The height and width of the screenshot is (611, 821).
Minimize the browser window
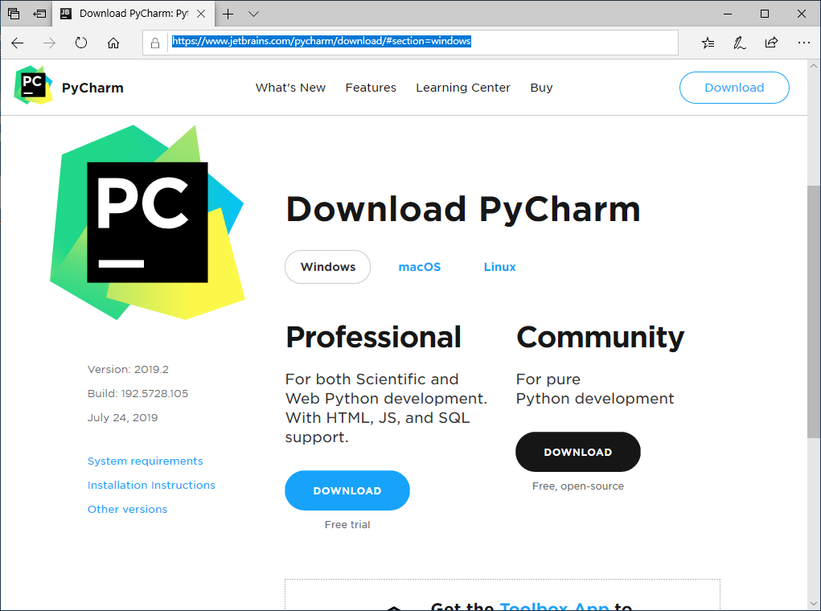(x=727, y=14)
